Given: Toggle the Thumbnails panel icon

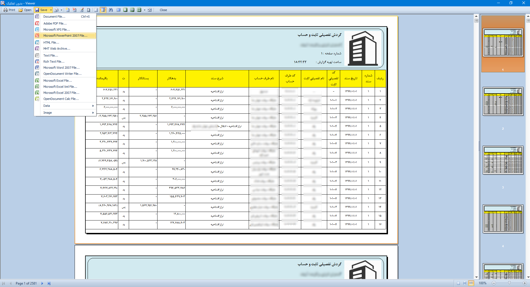Looking at the screenshot, I should 103,10.
